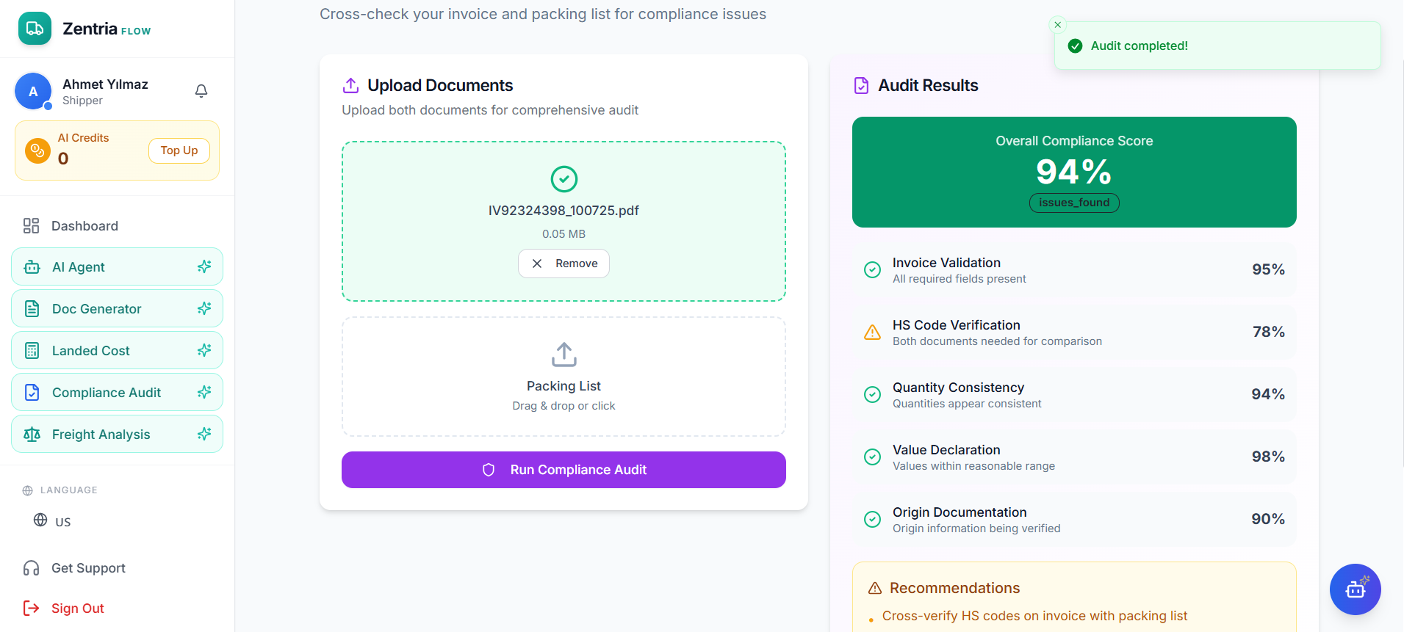
Task: Click Get Support link
Action: (x=88, y=568)
